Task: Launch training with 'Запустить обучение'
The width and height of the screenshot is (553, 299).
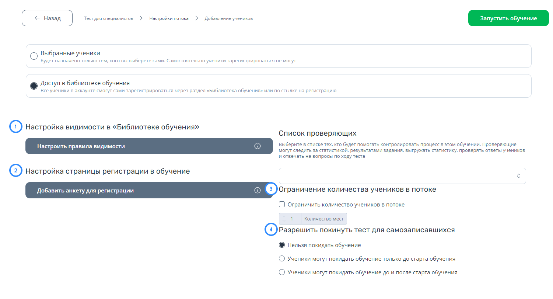Action: (508, 18)
